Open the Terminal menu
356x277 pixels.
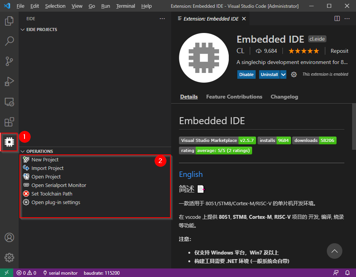pyautogui.click(x=126, y=6)
